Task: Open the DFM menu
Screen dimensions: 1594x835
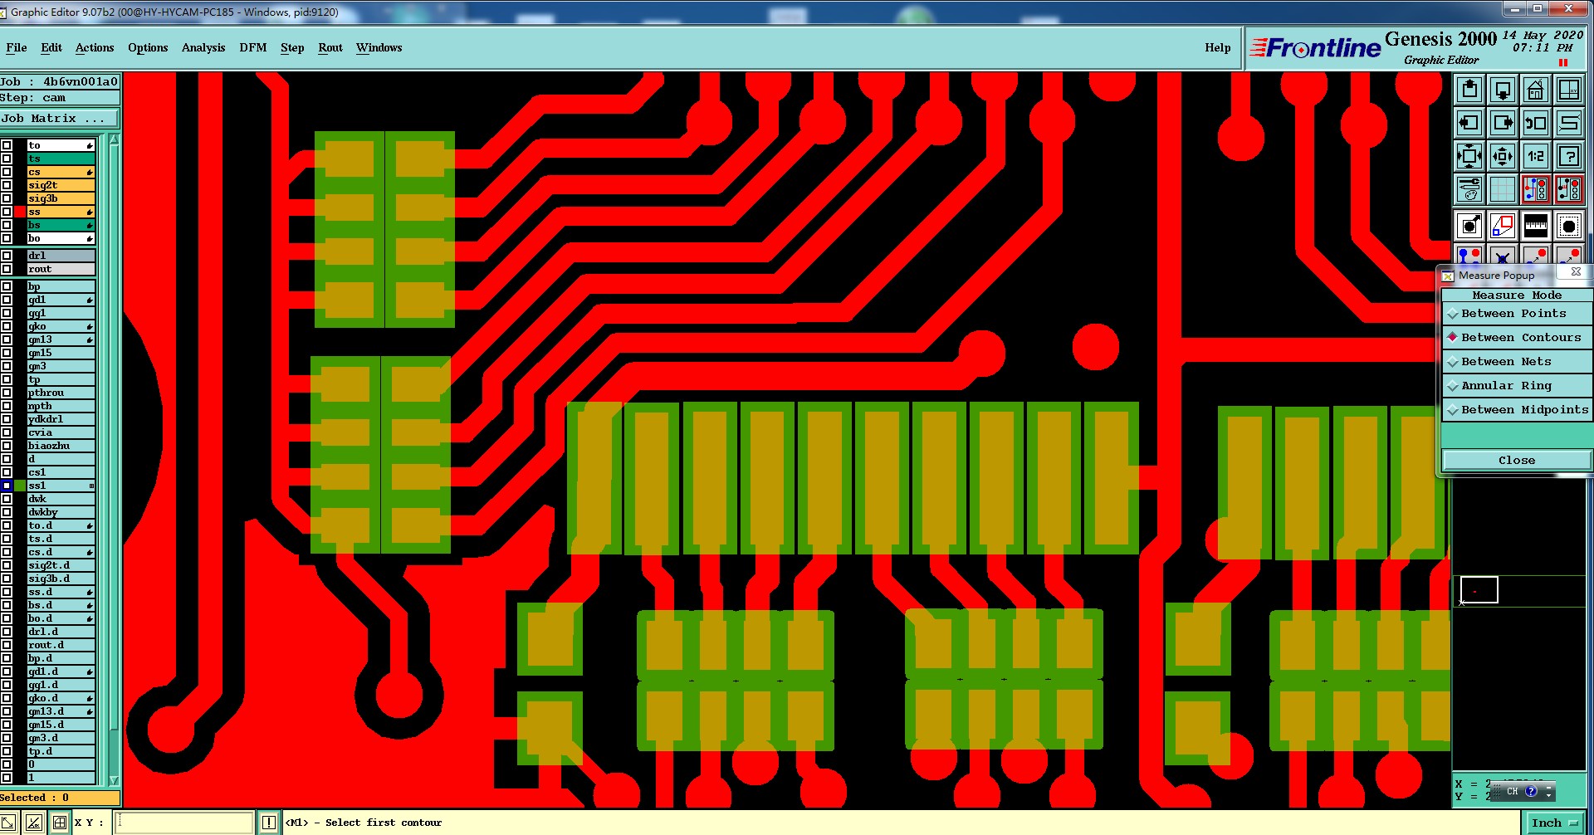Action: click(x=253, y=47)
